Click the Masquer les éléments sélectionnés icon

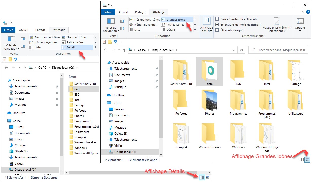277,21
